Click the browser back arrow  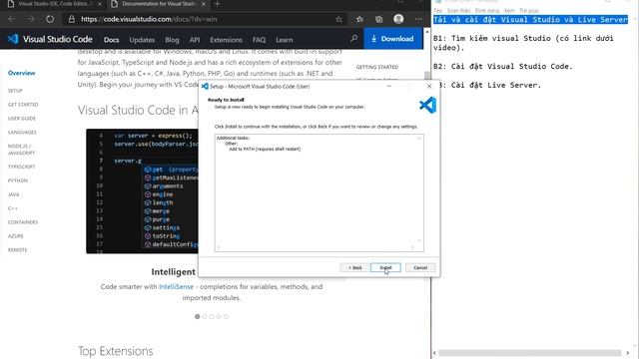click(x=11, y=19)
